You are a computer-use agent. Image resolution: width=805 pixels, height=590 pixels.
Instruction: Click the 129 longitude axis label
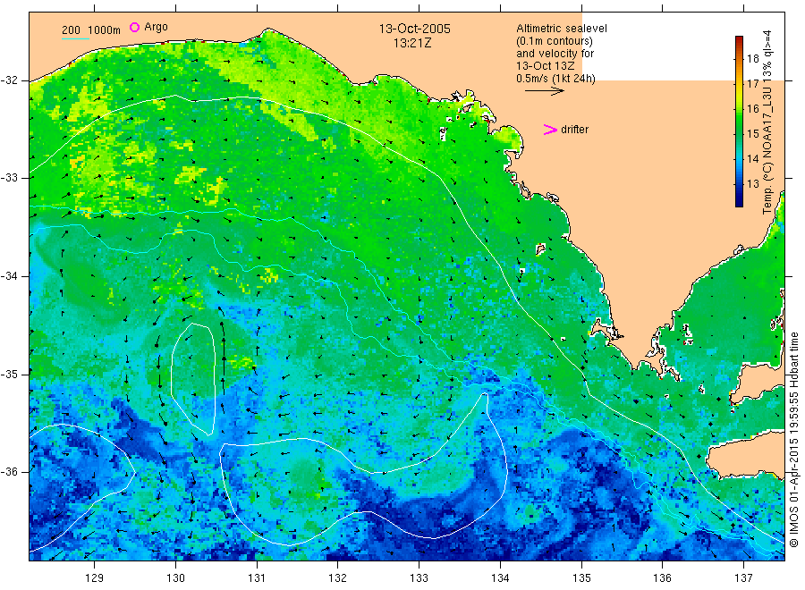click(x=95, y=577)
